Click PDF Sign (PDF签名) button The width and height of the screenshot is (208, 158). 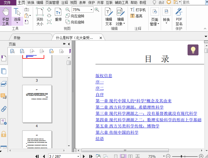179,16
